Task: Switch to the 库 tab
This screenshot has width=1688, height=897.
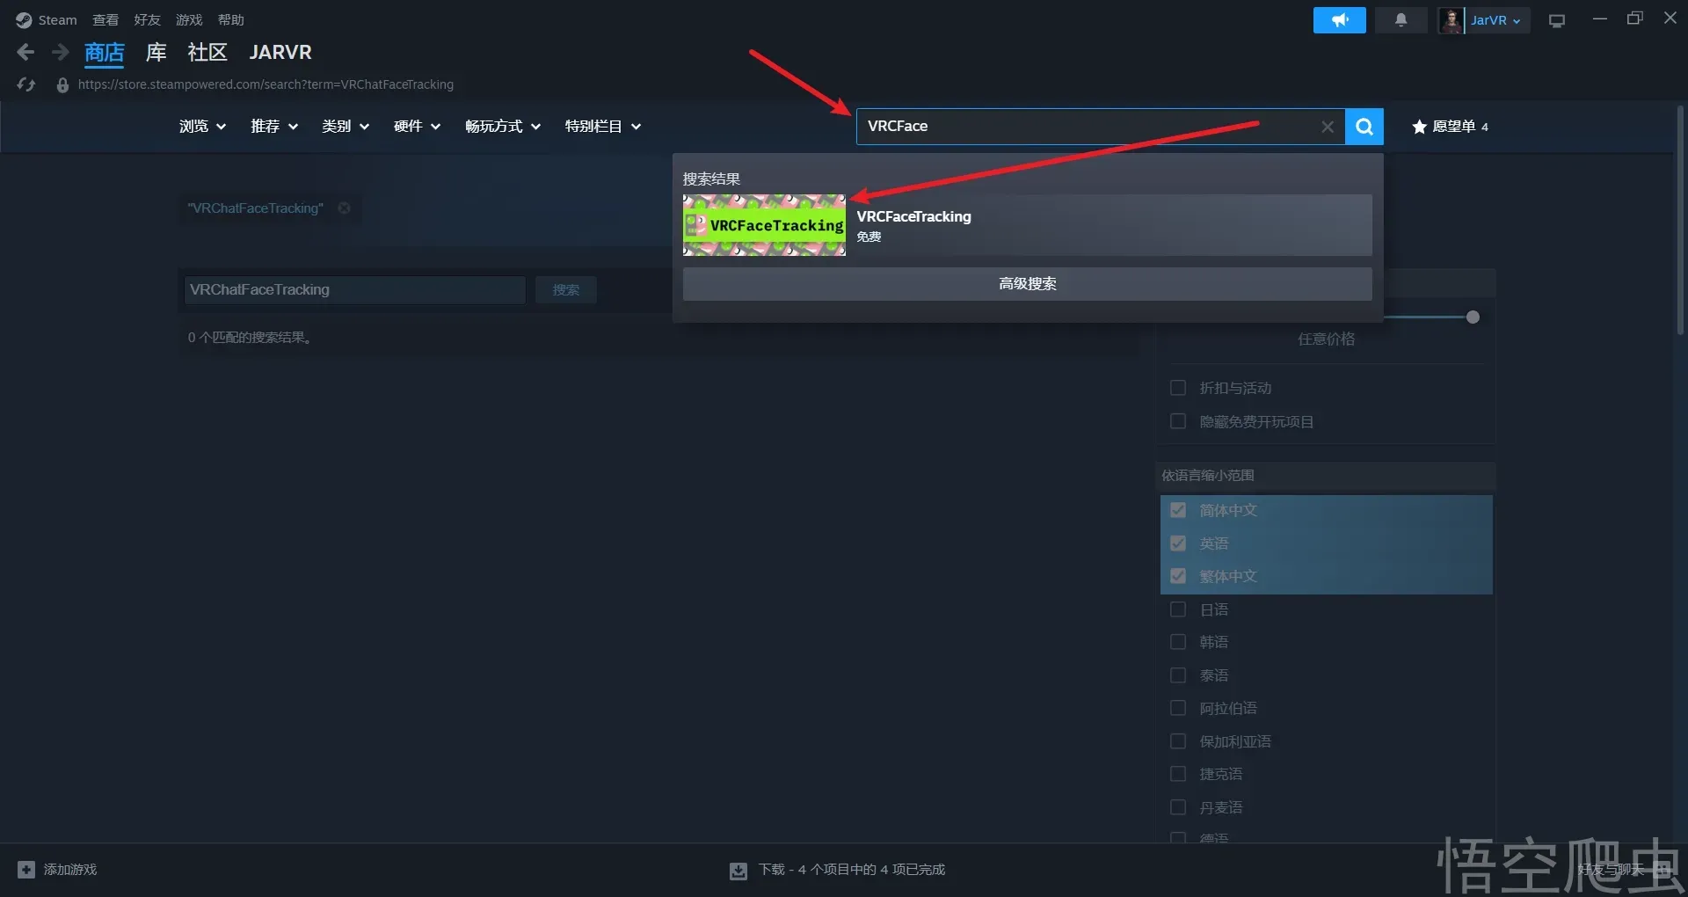Action: point(156,53)
